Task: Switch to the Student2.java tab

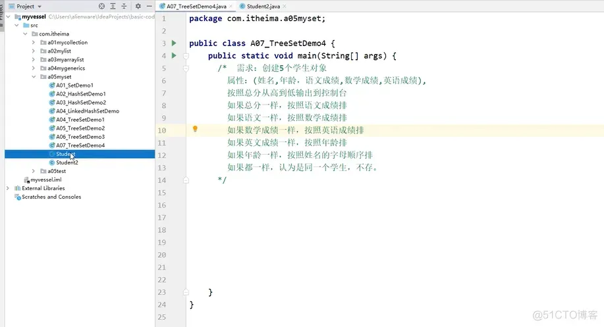Action: 263,6
